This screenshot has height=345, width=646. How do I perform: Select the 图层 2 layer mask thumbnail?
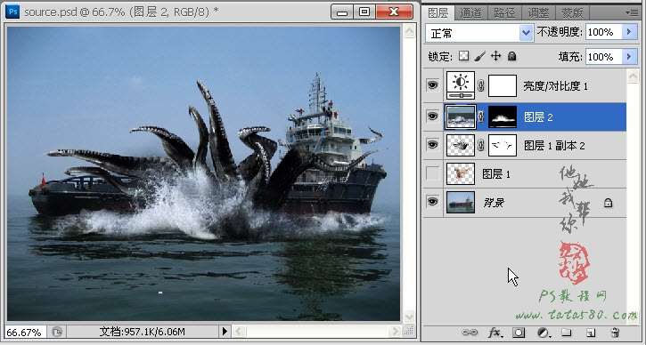[503, 117]
